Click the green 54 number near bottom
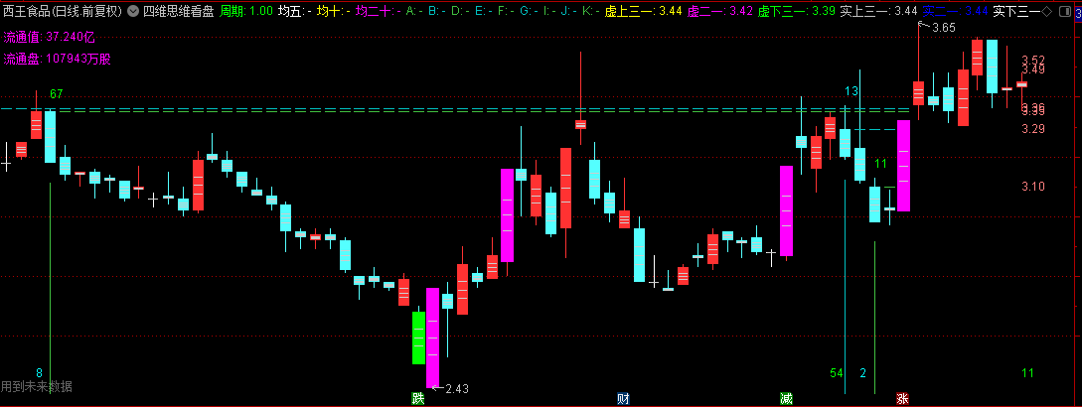This screenshot has width=1082, height=407. click(837, 373)
